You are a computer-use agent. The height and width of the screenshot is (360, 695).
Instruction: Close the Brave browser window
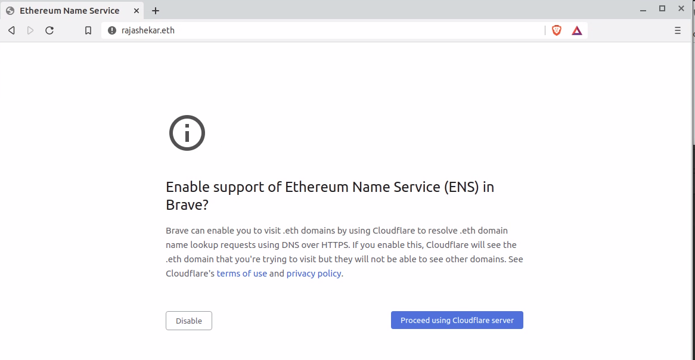[x=681, y=8]
